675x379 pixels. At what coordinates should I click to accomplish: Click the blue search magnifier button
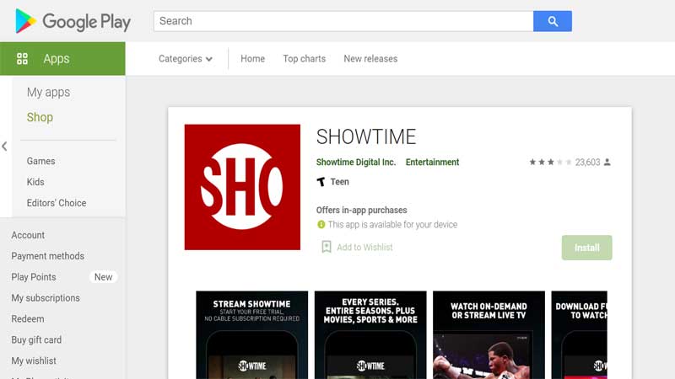[x=553, y=21]
